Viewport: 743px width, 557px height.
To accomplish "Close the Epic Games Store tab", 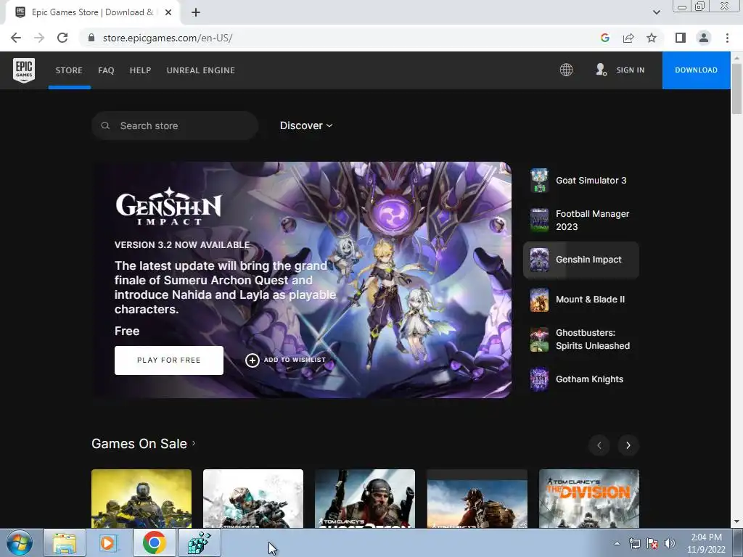I will pyautogui.click(x=168, y=13).
